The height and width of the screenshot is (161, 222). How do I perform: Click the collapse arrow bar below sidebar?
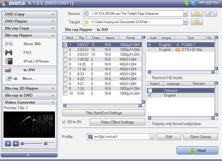(x=29, y=155)
